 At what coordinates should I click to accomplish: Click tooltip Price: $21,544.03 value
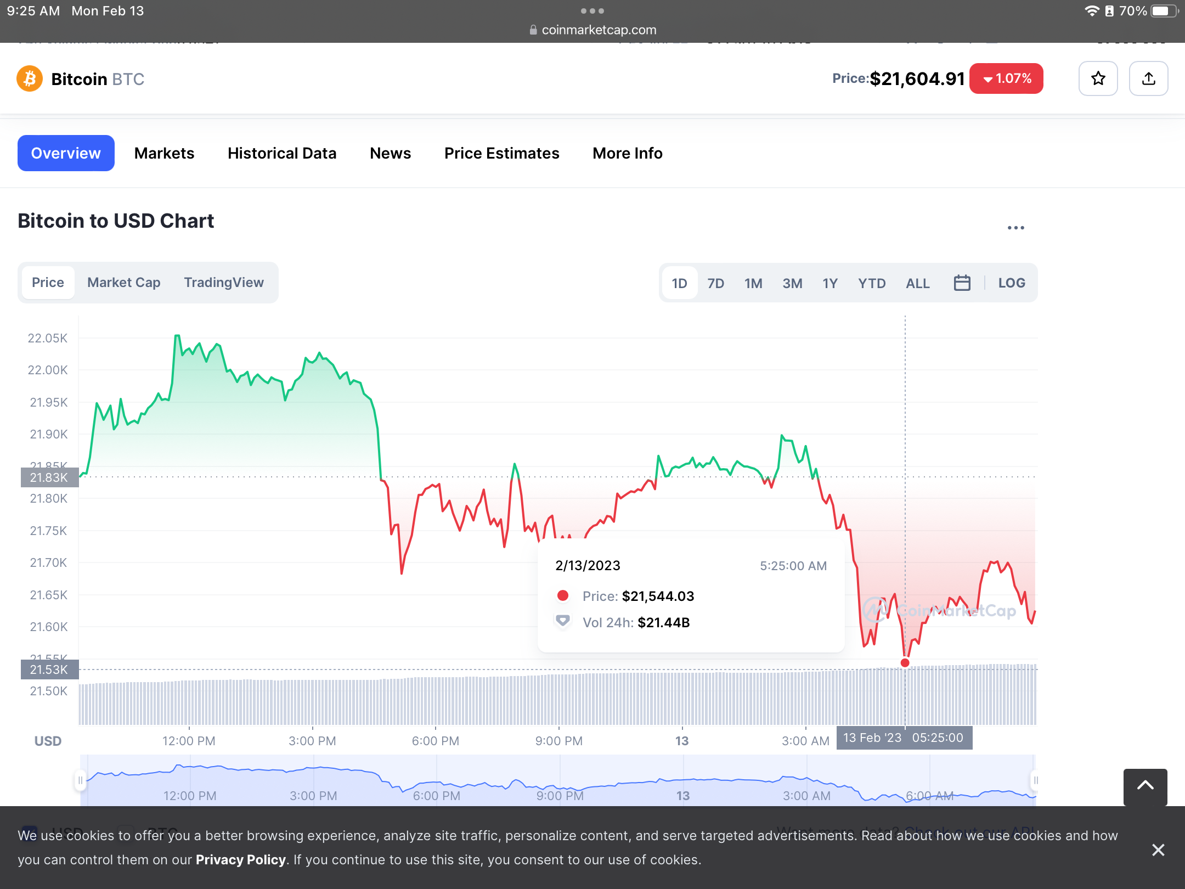click(658, 596)
